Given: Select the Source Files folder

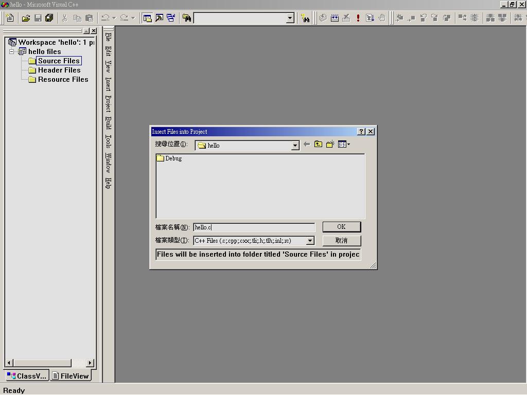Looking at the screenshot, I should point(59,61).
